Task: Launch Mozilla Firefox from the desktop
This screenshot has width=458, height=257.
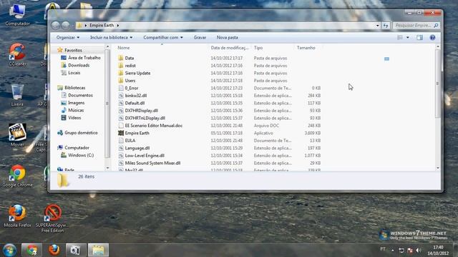Action: pyautogui.click(x=17, y=216)
